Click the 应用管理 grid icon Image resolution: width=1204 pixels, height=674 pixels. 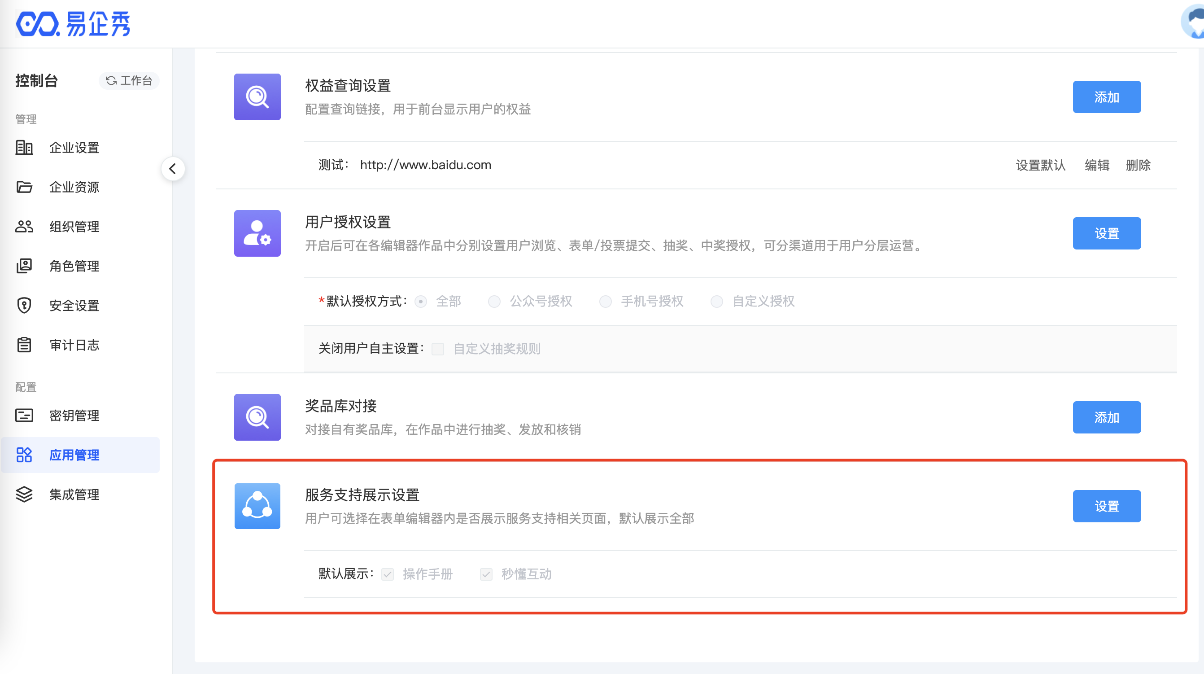click(24, 455)
